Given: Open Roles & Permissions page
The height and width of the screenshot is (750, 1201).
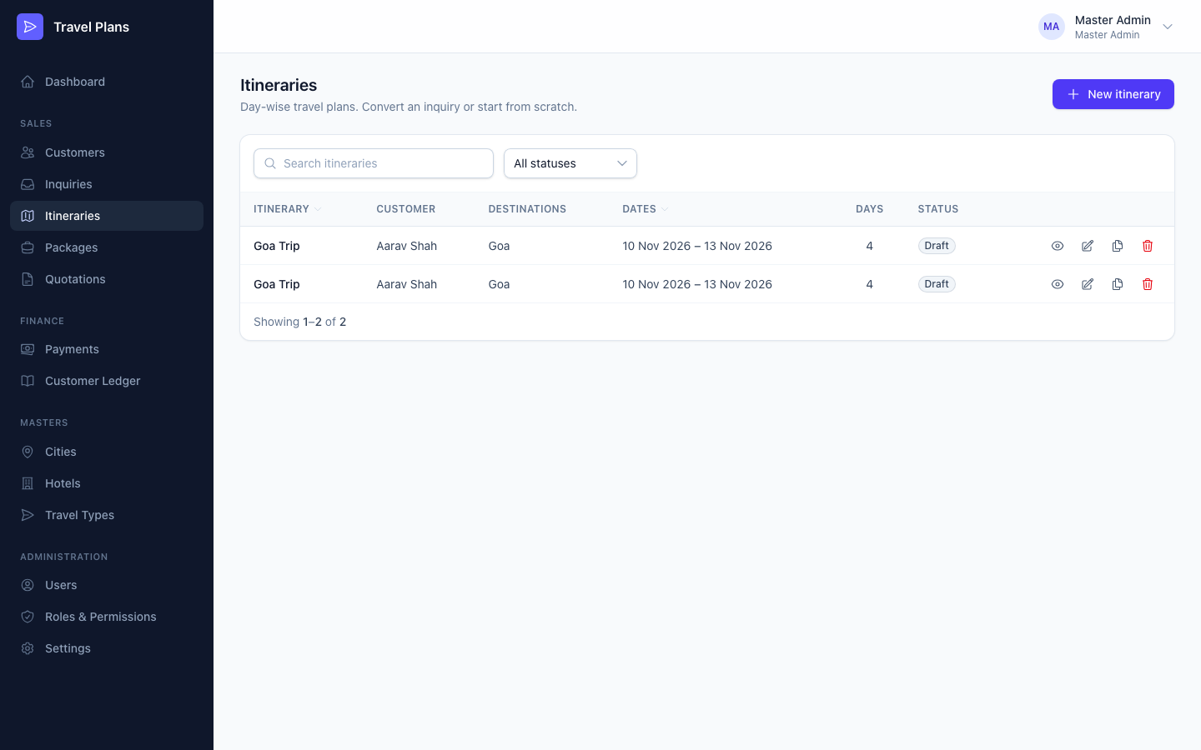Looking at the screenshot, I should pyautogui.click(x=107, y=617).
